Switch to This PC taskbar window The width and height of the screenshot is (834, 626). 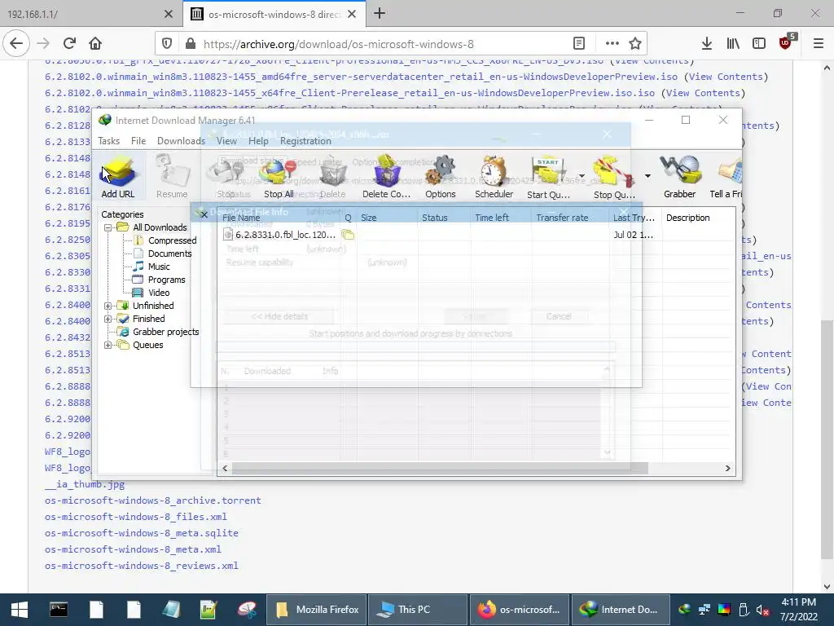click(418, 610)
